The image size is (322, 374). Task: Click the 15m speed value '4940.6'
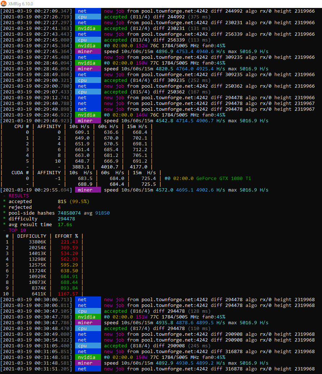click(205, 52)
